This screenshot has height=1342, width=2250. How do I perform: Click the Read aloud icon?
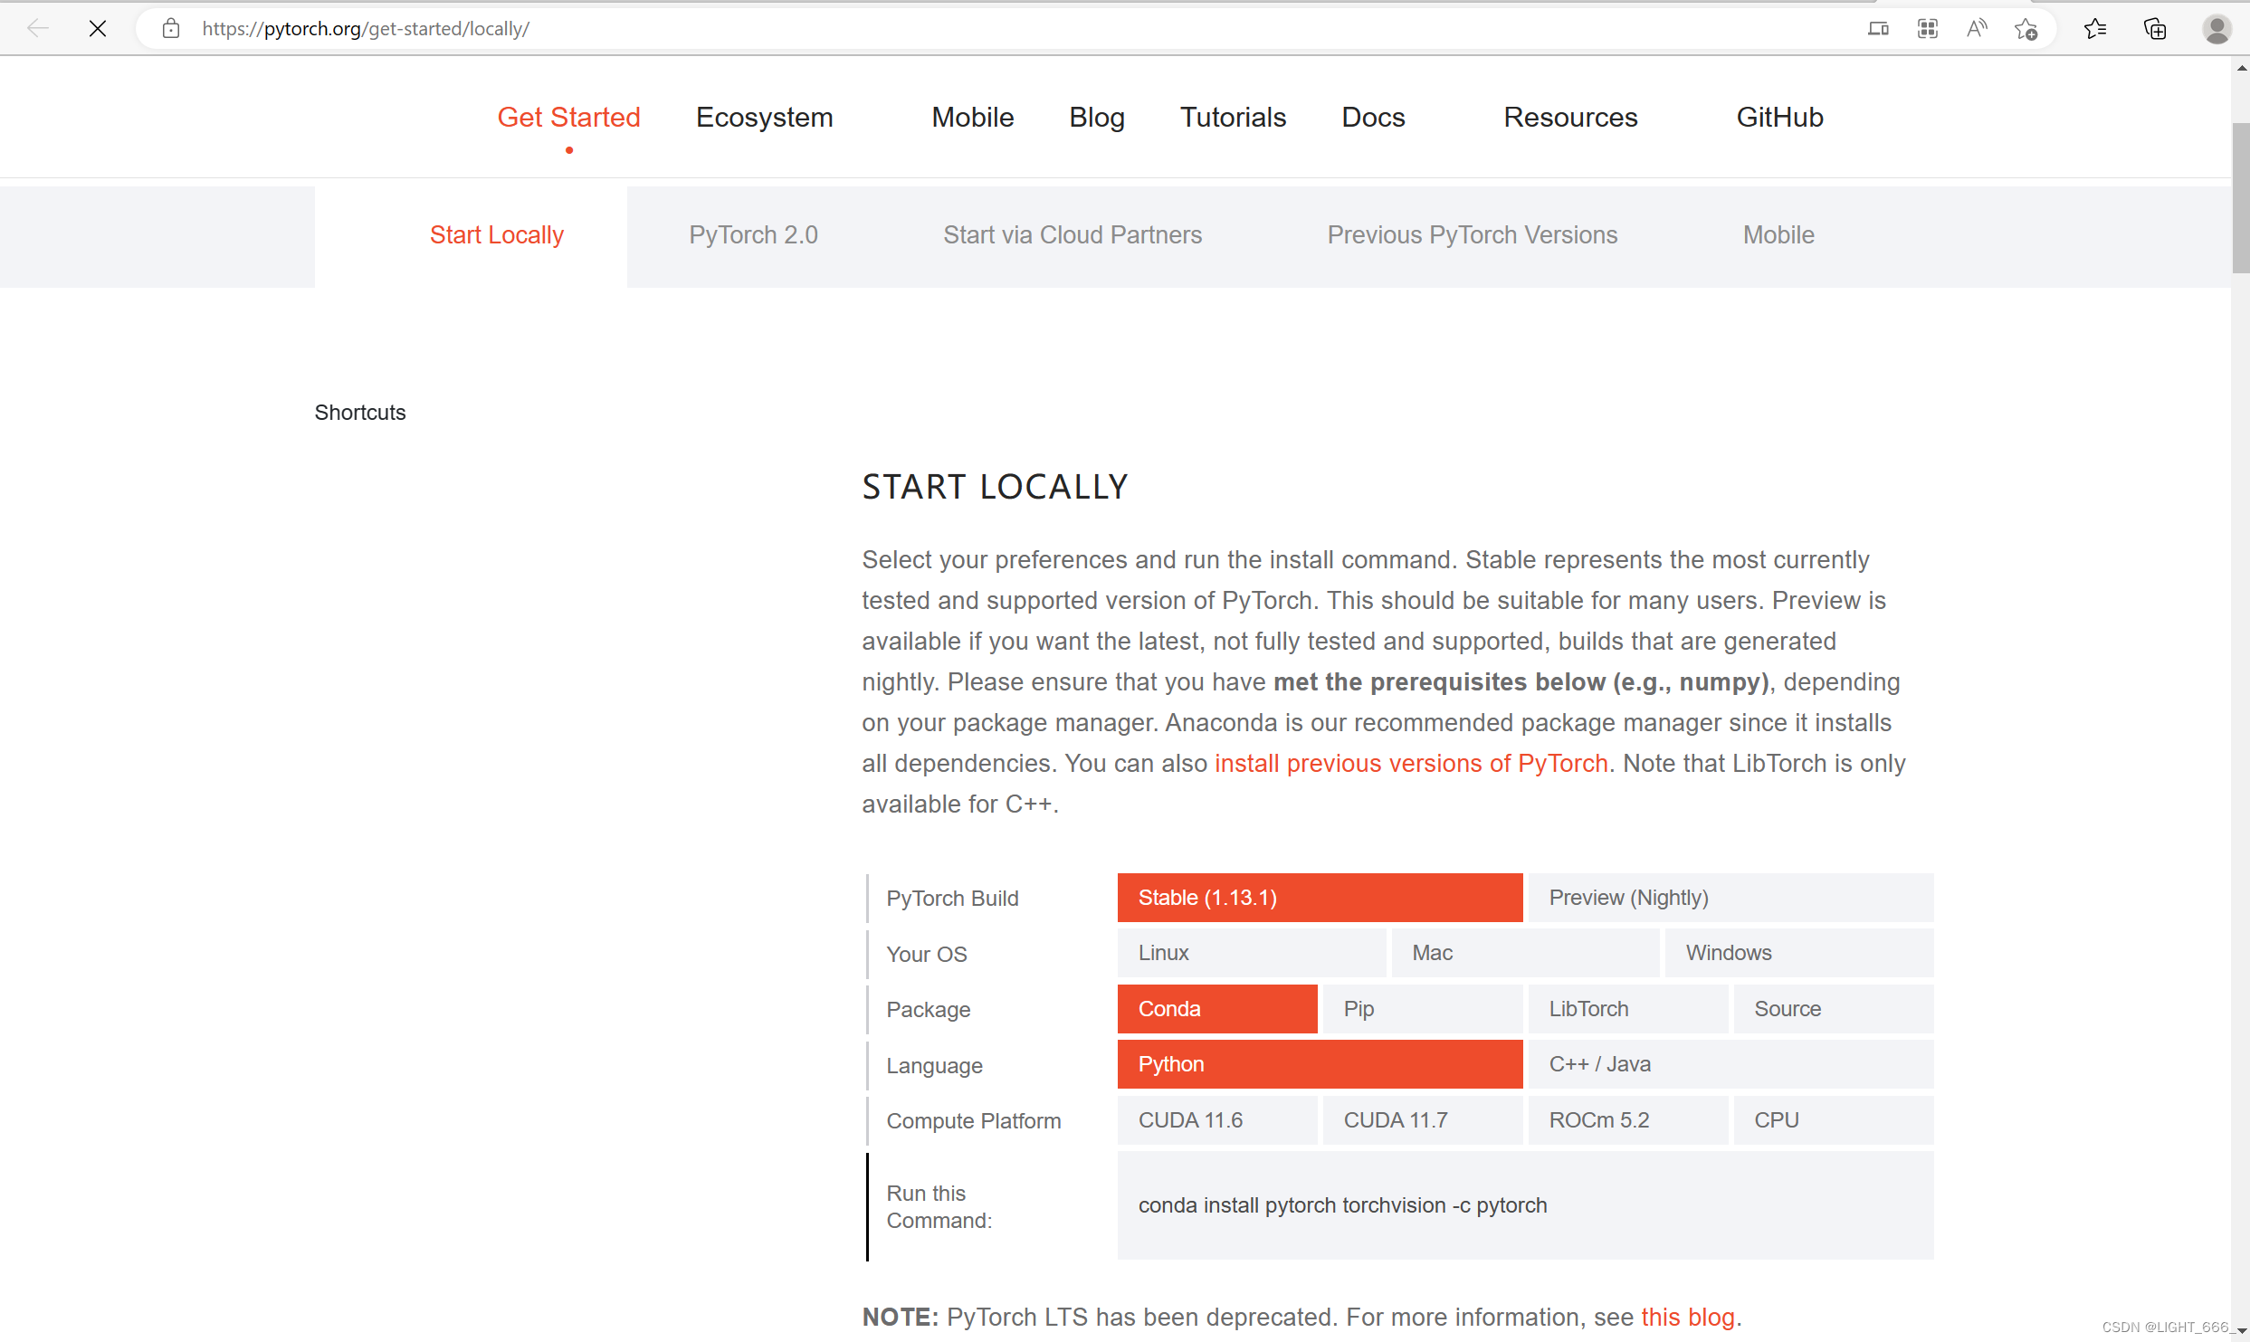tap(1977, 29)
